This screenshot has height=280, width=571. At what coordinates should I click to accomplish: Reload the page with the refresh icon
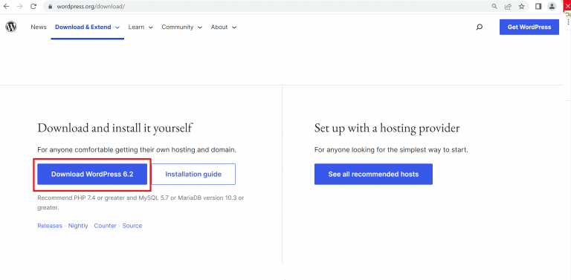click(x=33, y=6)
